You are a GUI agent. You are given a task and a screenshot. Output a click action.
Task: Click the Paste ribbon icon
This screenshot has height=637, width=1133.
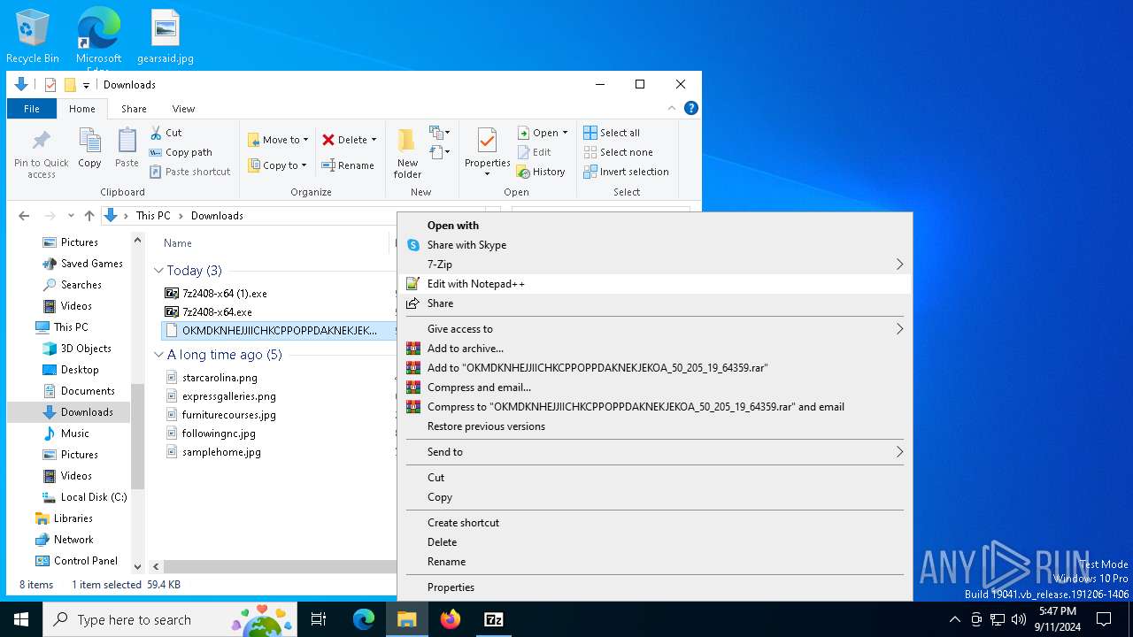(127, 148)
